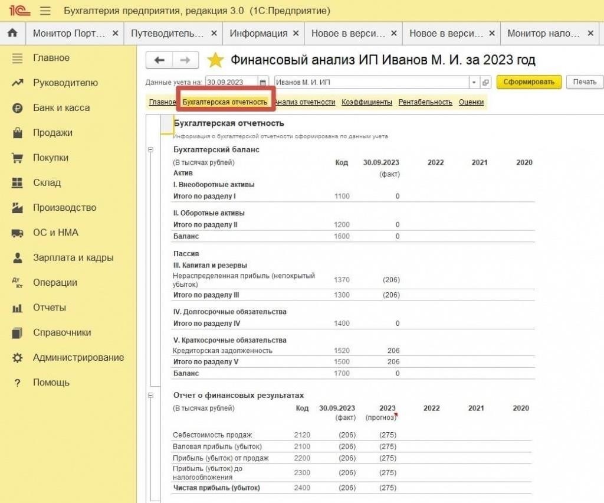604x503 pixels.
Task: Collapse the Отчет о финансовых результатах group
Action: (151, 396)
